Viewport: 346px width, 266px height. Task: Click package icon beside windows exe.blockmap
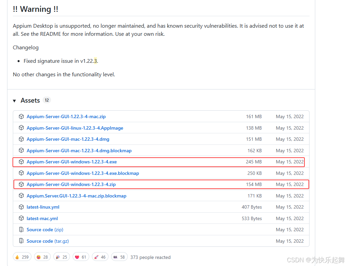[21, 173]
